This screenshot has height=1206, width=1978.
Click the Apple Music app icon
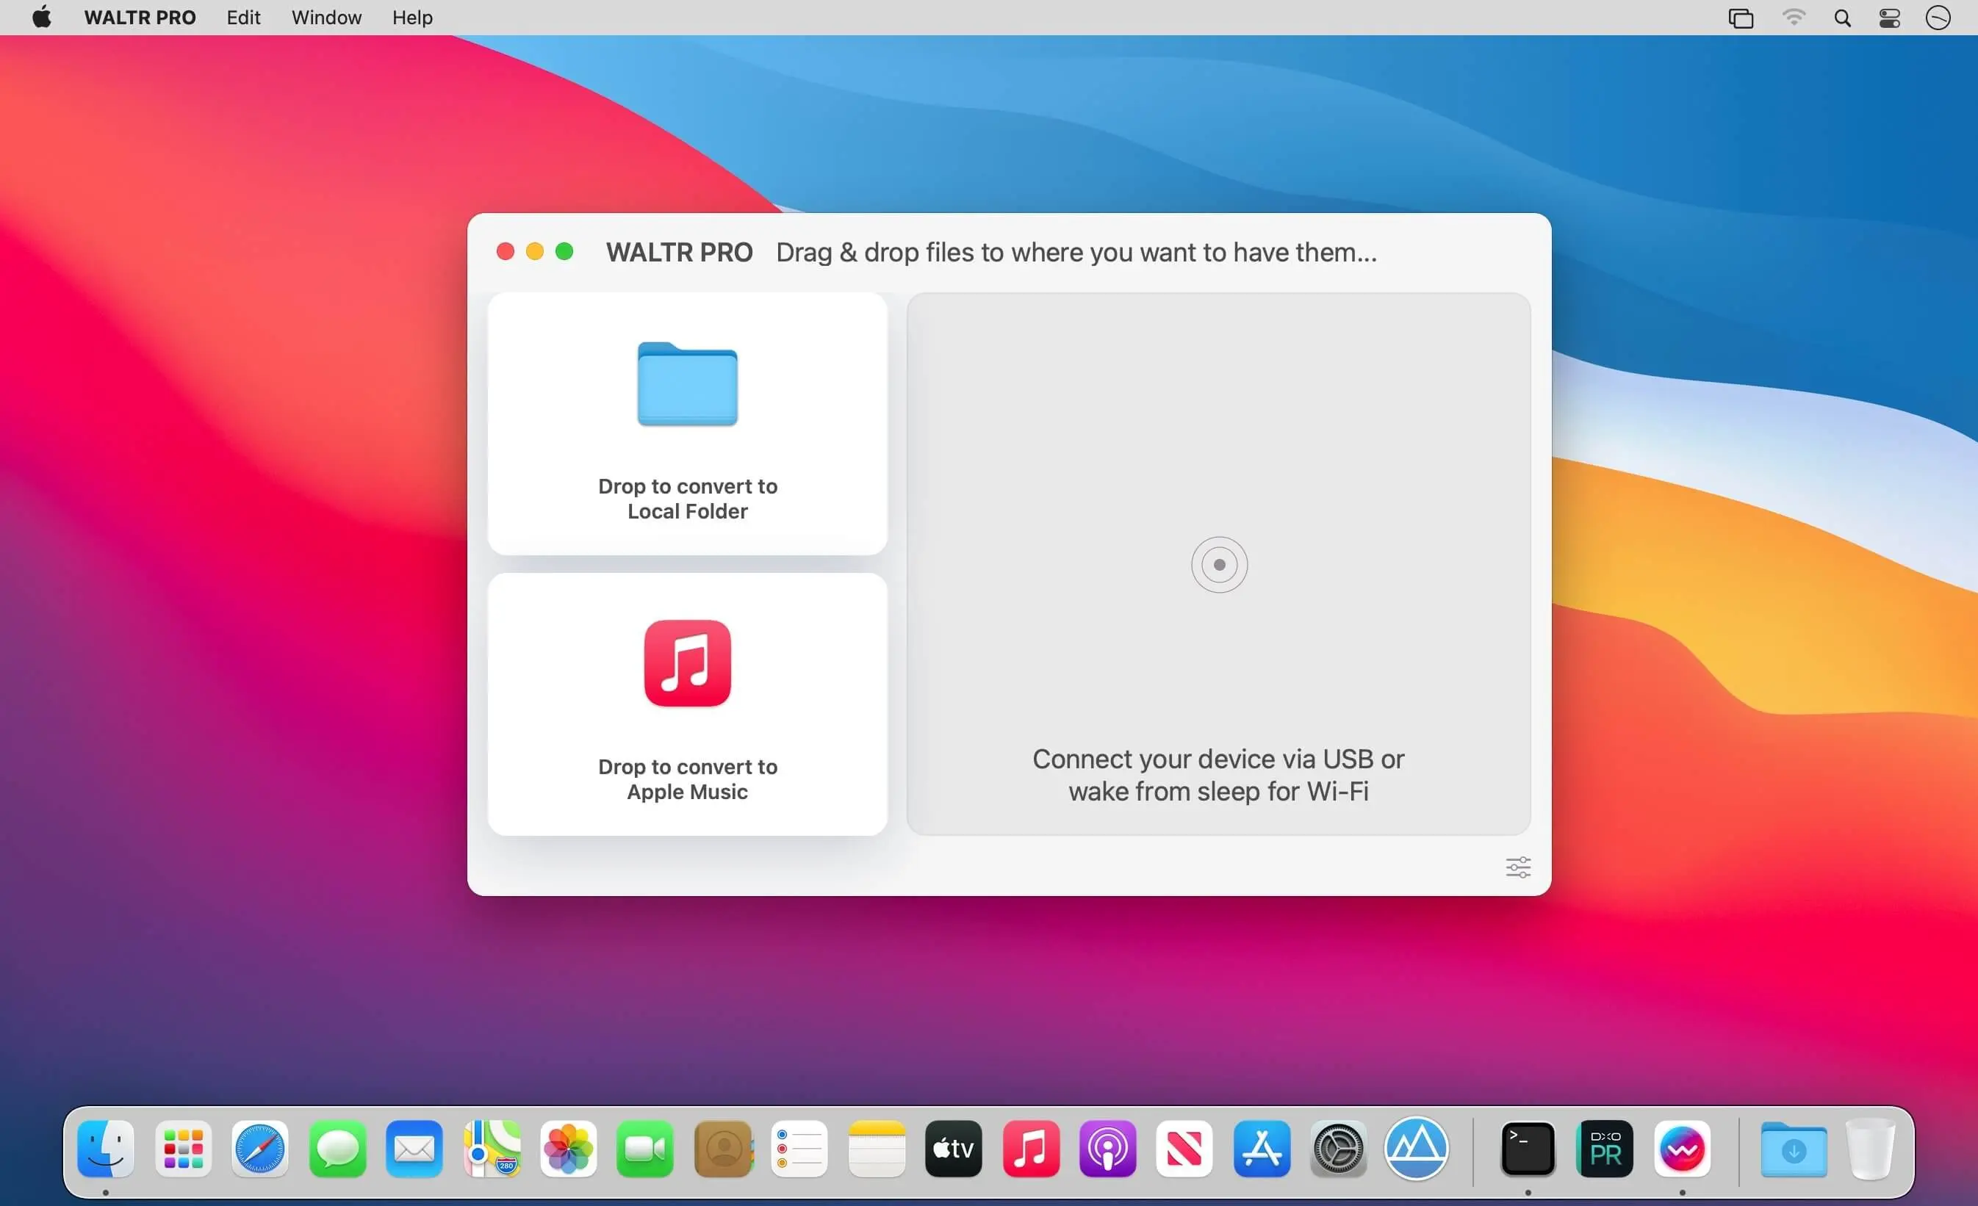(x=687, y=662)
